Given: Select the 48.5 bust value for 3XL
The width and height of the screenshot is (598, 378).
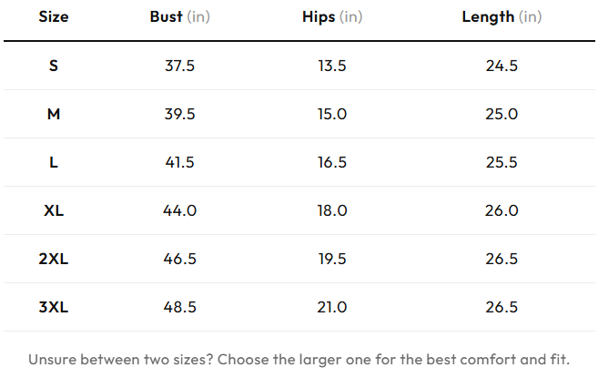Looking at the screenshot, I should tap(179, 307).
